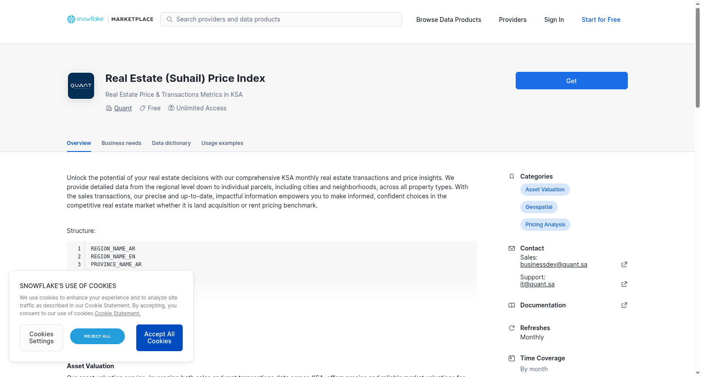701x377 pixels.
Task: Open the Cookie Statement link
Action: (x=117, y=314)
